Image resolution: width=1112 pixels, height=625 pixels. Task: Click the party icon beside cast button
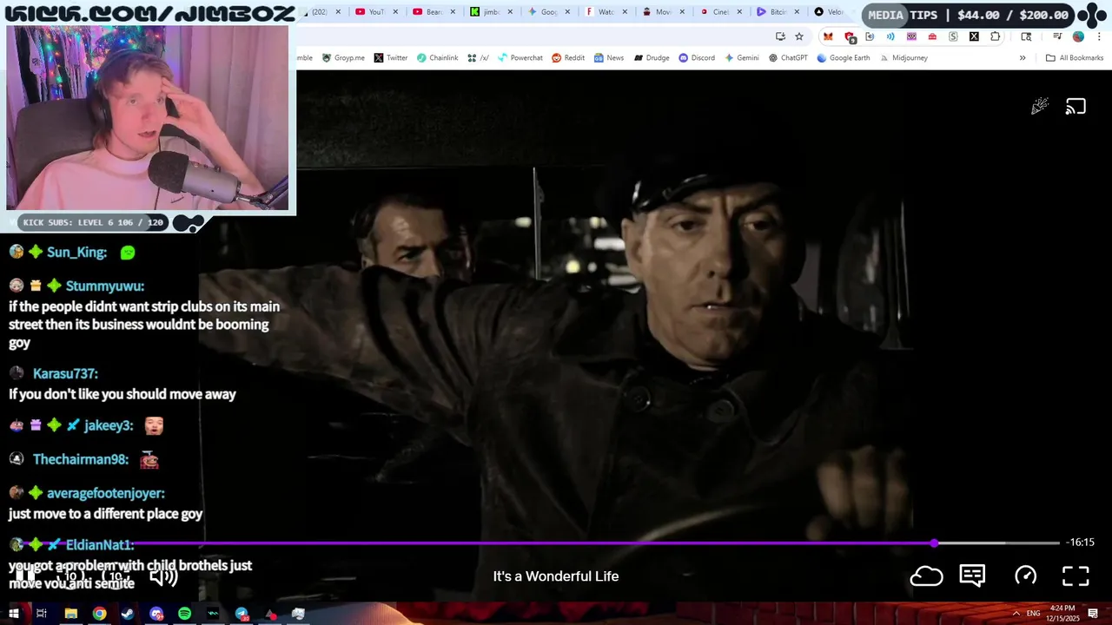[1040, 107]
